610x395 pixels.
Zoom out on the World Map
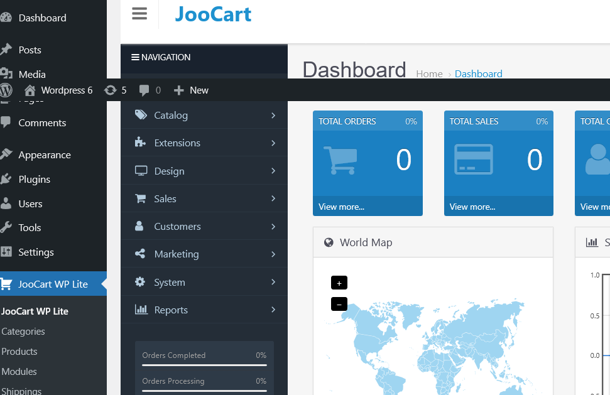(x=339, y=304)
